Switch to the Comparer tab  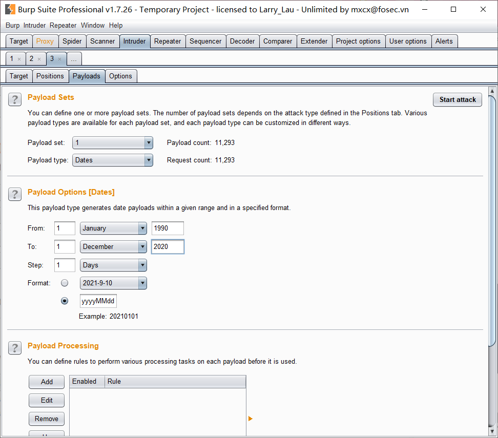click(278, 41)
